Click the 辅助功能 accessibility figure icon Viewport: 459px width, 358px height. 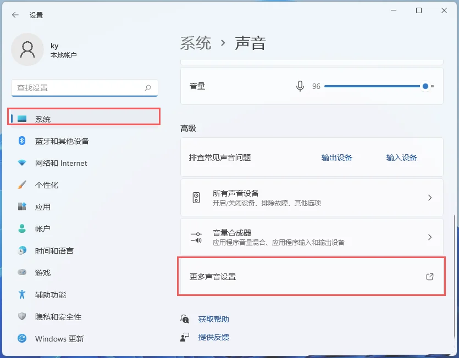pos(22,294)
